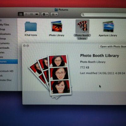Click the Photo Booth Library kind subtitle
This screenshot has height=126, width=126.
pyautogui.click(x=93, y=62)
